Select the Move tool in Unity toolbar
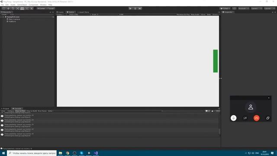 point(8,9)
